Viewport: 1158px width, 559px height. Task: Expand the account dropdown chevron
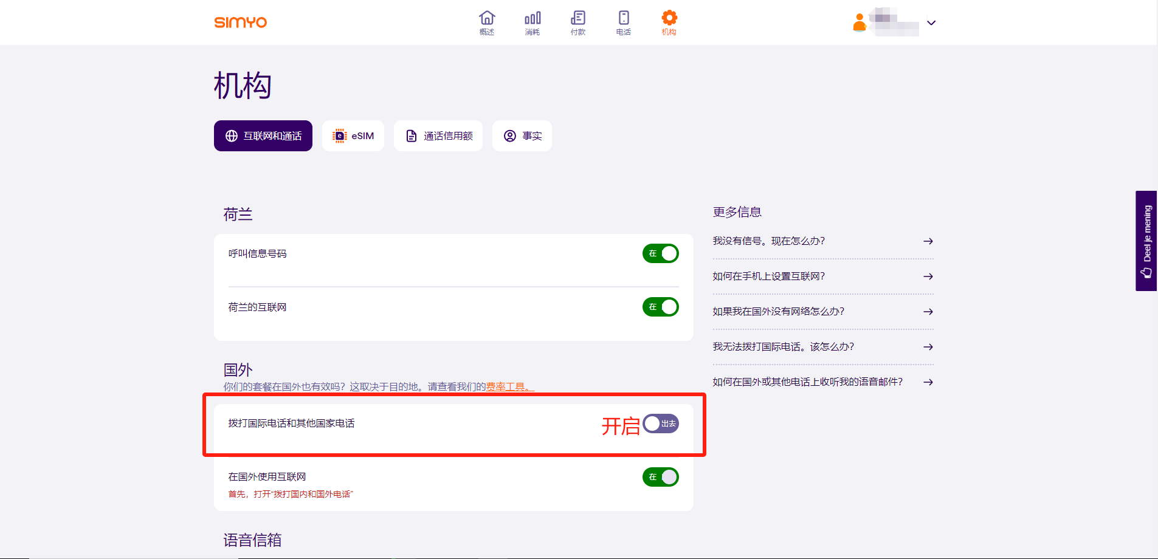coord(931,23)
